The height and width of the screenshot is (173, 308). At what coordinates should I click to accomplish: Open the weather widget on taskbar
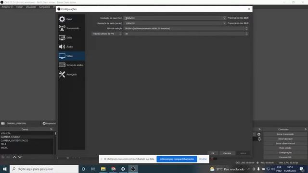pyautogui.click(x=227, y=169)
